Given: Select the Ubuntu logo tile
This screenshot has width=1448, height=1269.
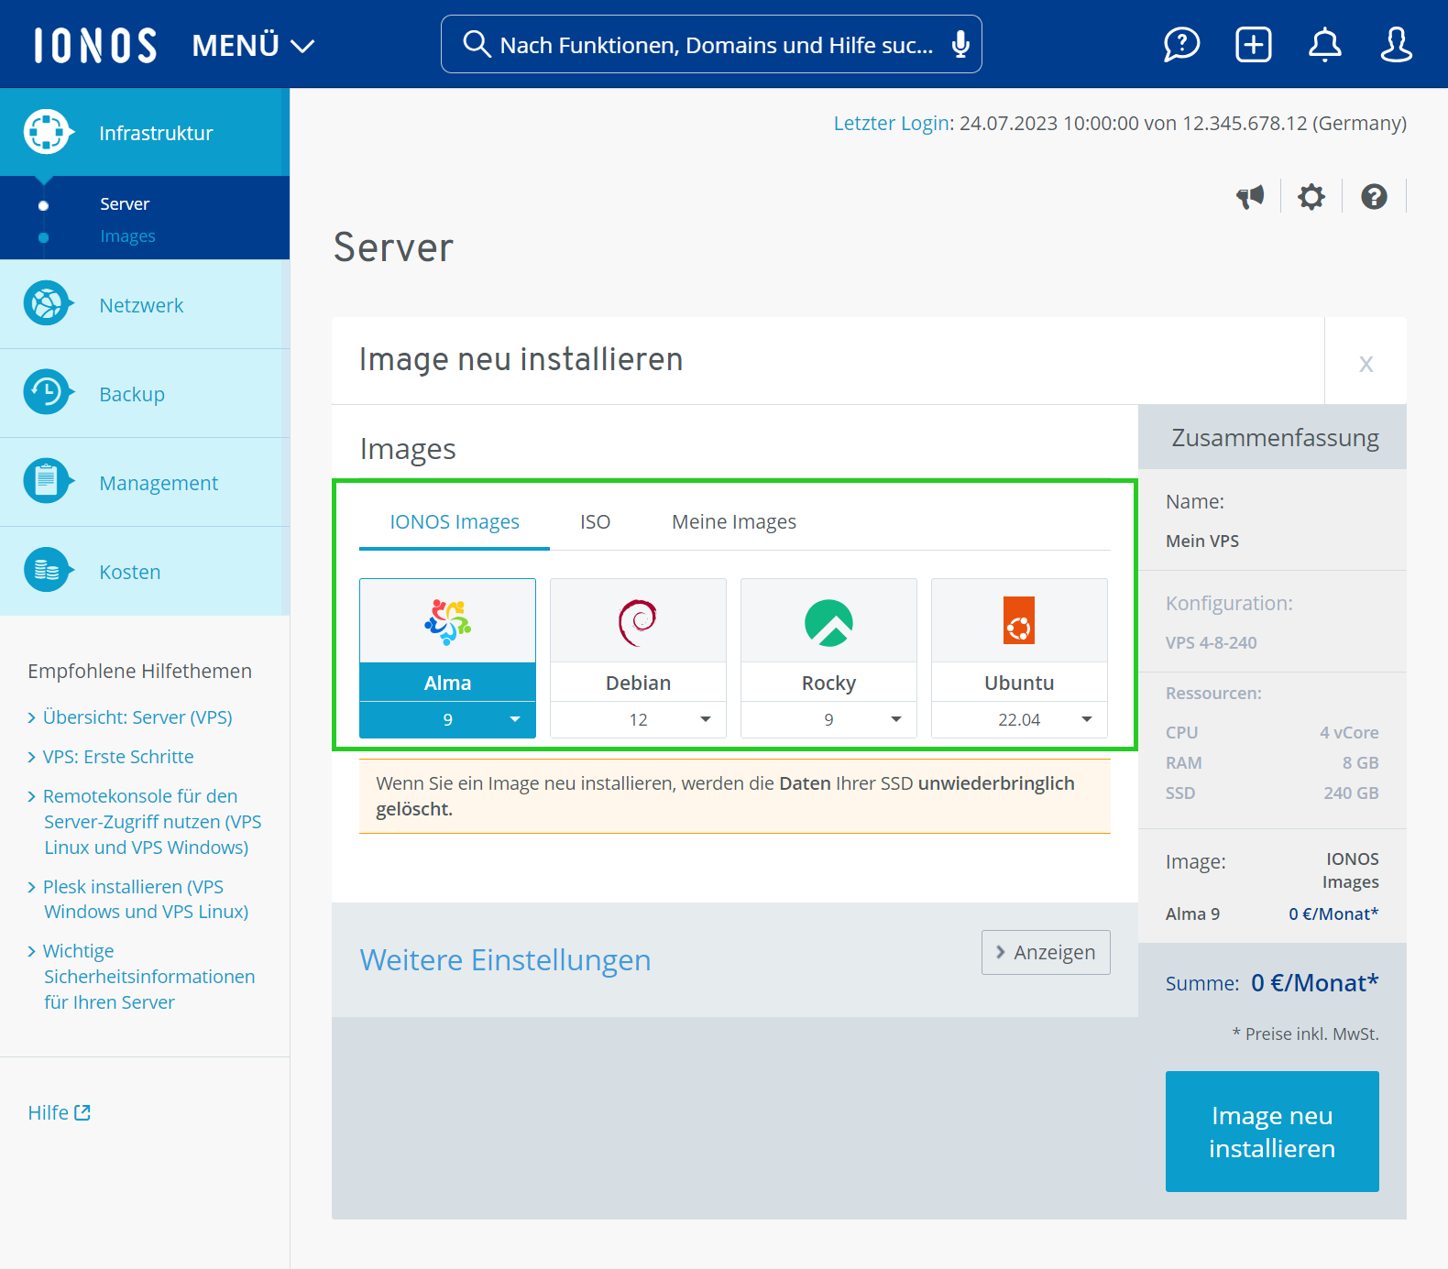Looking at the screenshot, I should (1019, 621).
